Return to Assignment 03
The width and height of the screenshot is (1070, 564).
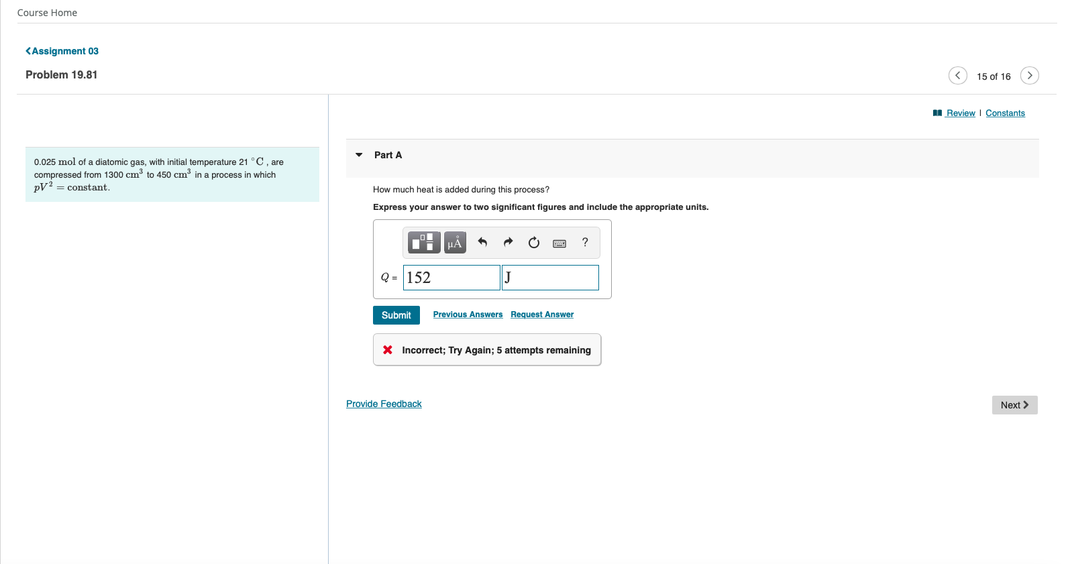point(62,51)
